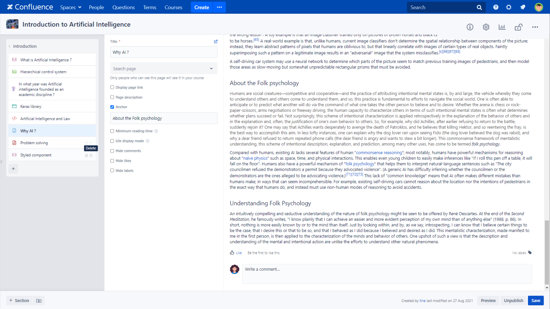Enable the Display page link checkbox
The height and width of the screenshot is (309, 550).
(x=112, y=88)
